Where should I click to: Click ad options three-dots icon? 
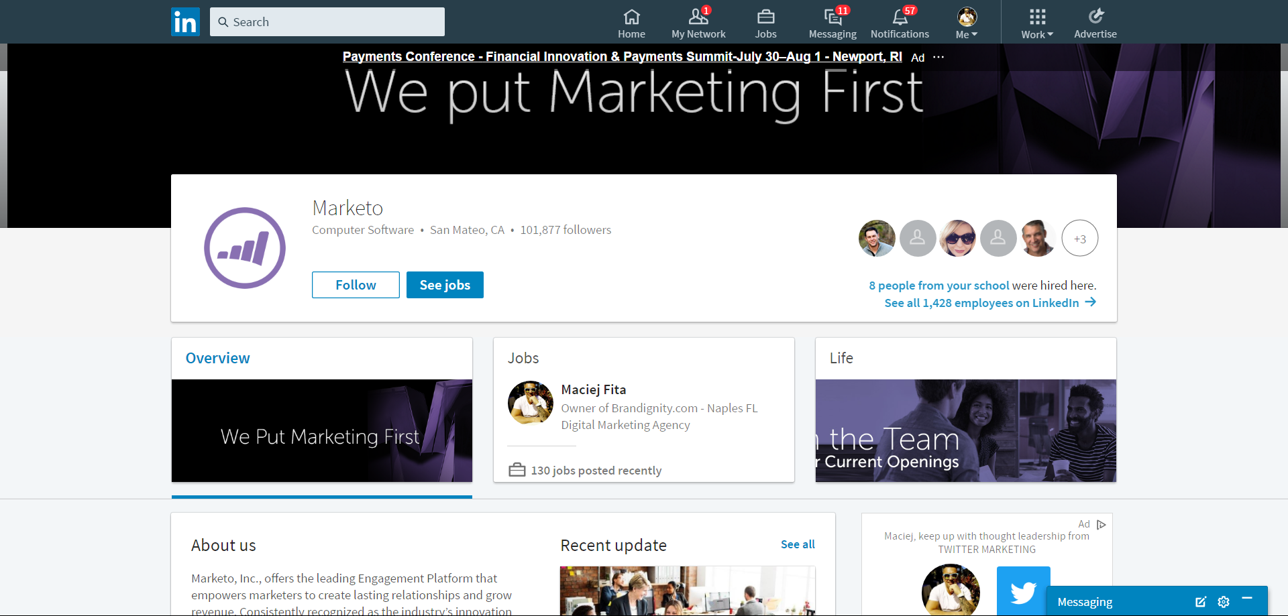click(938, 57)
